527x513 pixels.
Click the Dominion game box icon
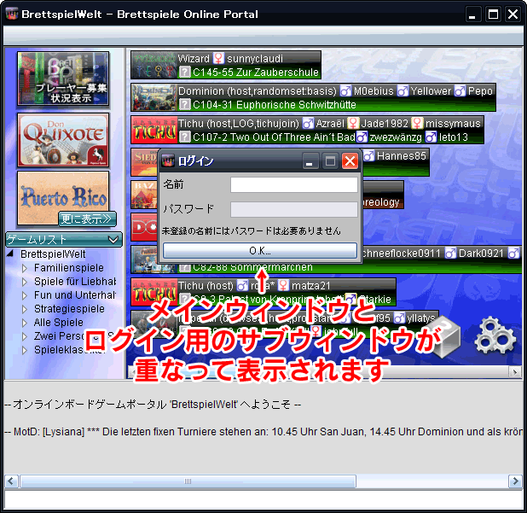click(154, 97)
